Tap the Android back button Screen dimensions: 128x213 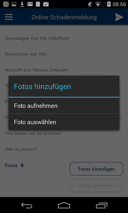pyautogui.click(x=27, y=205)
